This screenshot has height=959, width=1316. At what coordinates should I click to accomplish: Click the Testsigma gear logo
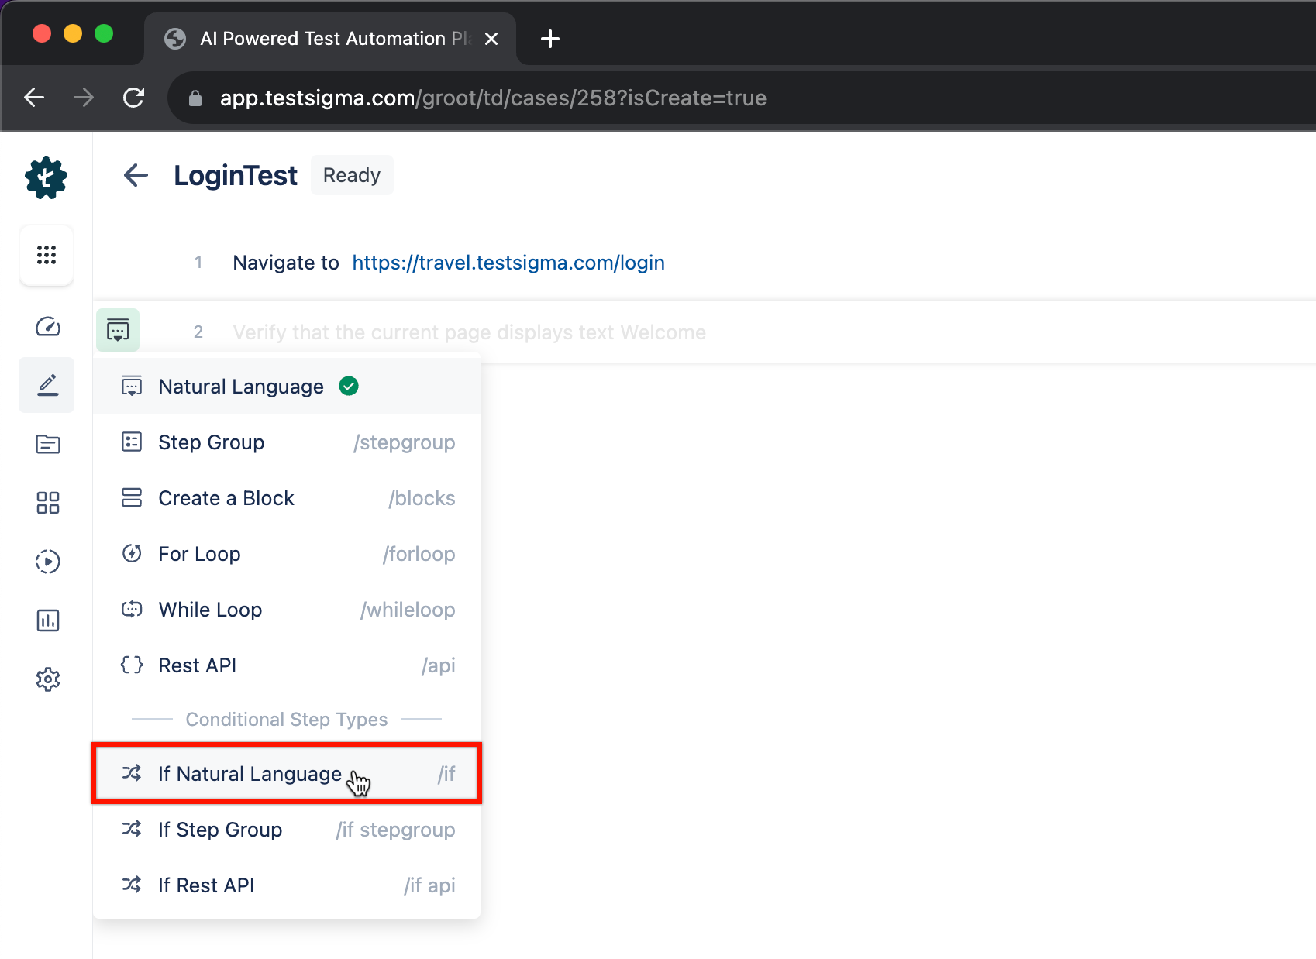tap(47, 178)
